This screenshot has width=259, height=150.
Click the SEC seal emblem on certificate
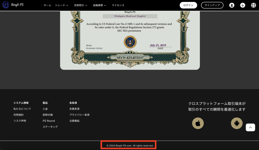pyautogui.click(x=130, y=42)
